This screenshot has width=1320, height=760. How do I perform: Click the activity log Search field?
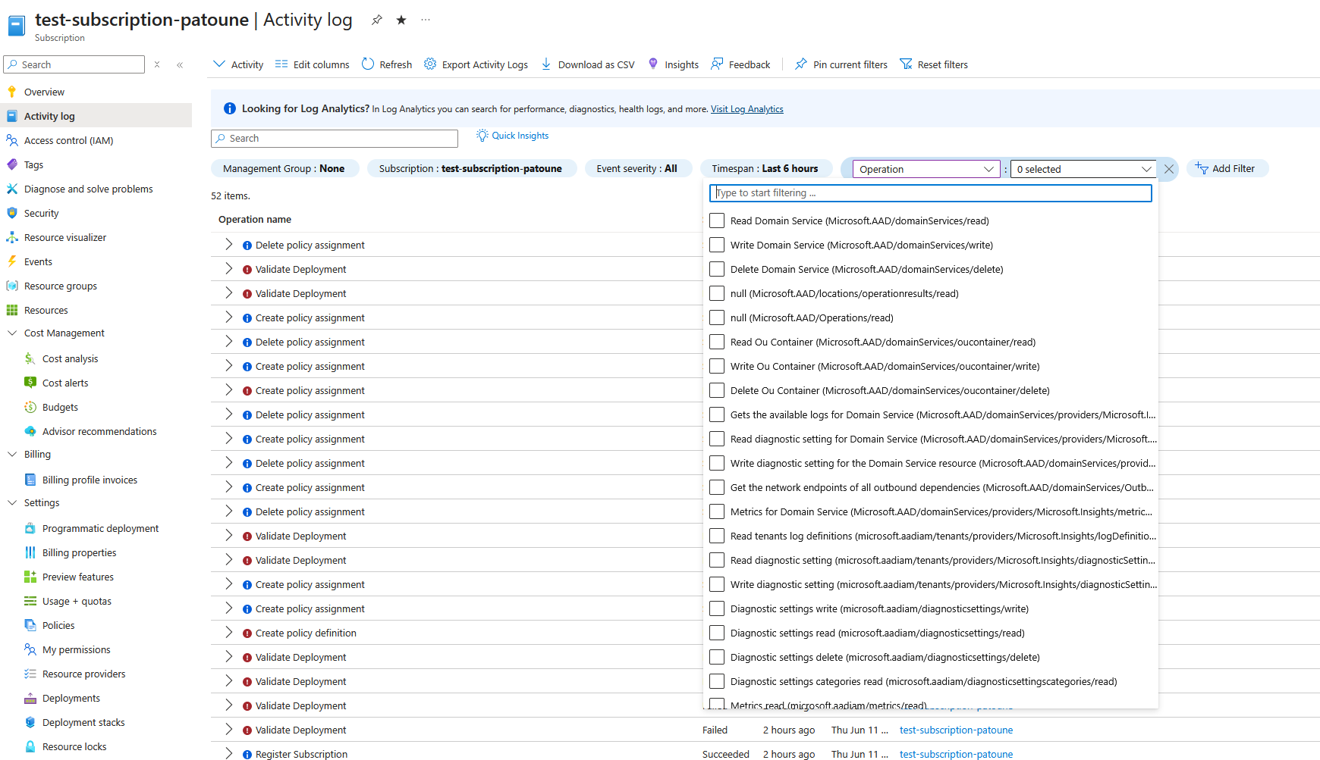tap(335, 139)
